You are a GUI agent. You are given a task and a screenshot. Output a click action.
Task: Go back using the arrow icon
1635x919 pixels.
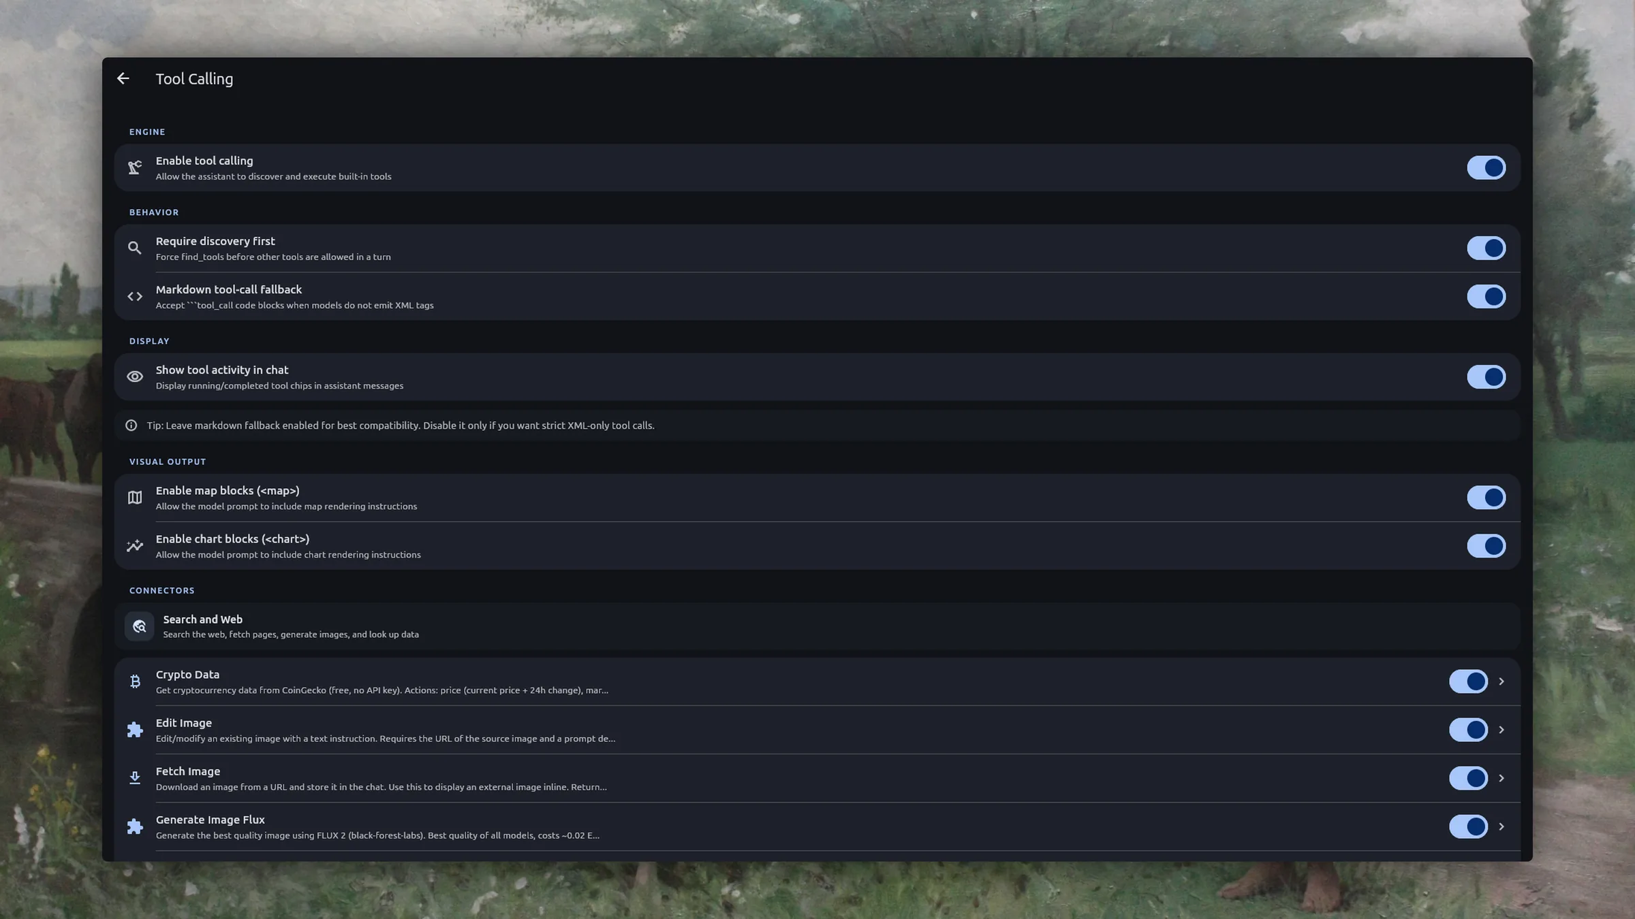coord(123,78)
